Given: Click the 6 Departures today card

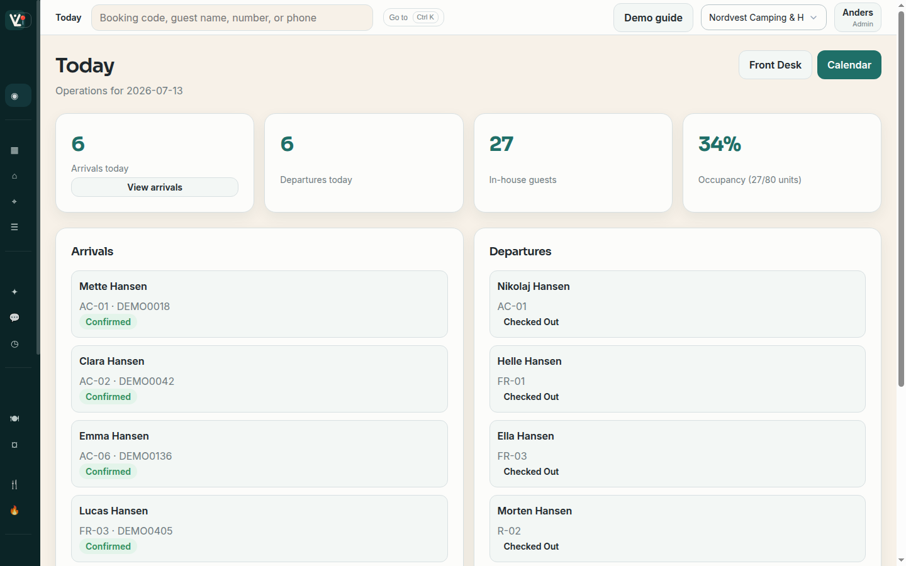Looking at the screenshot, I should tap(364, 163).
